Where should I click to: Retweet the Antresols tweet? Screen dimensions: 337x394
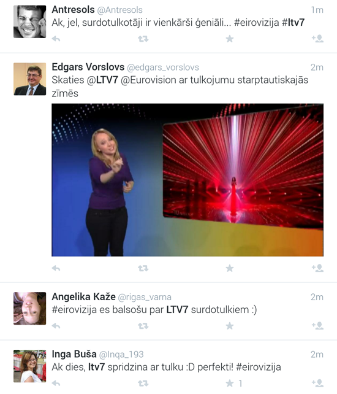click(x=143, y=39)
